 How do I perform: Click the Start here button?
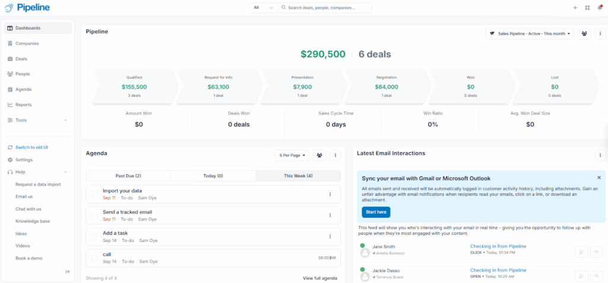[x=376, y=212]
